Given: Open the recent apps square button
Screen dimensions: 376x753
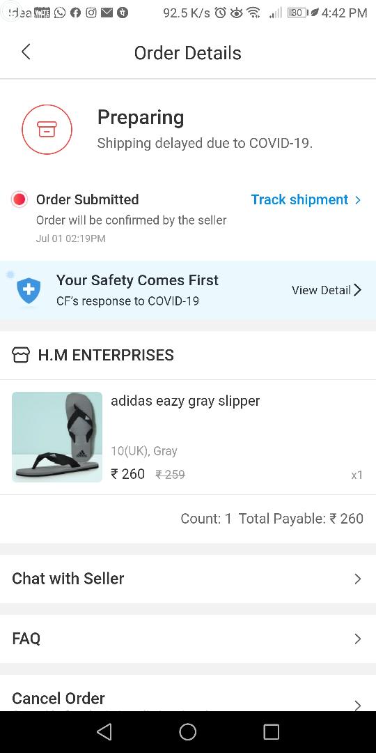Looking at the screenshot, I should pos(271,732).
